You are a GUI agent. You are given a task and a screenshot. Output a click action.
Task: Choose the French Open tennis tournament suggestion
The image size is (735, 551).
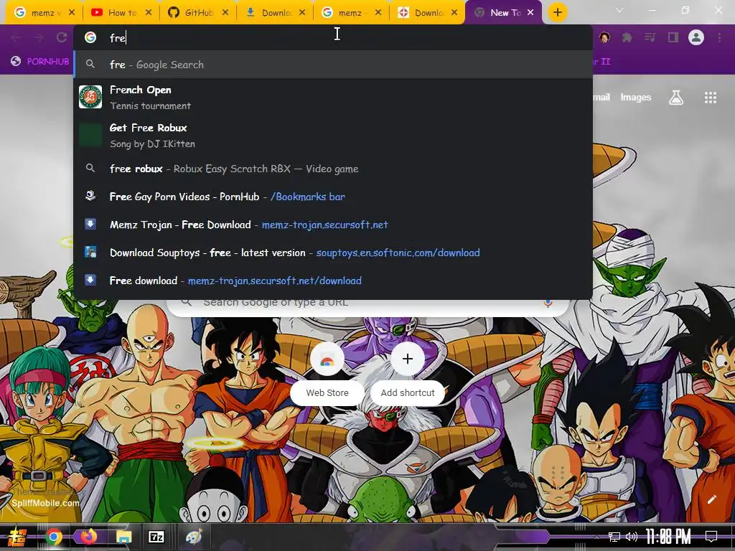333,98
